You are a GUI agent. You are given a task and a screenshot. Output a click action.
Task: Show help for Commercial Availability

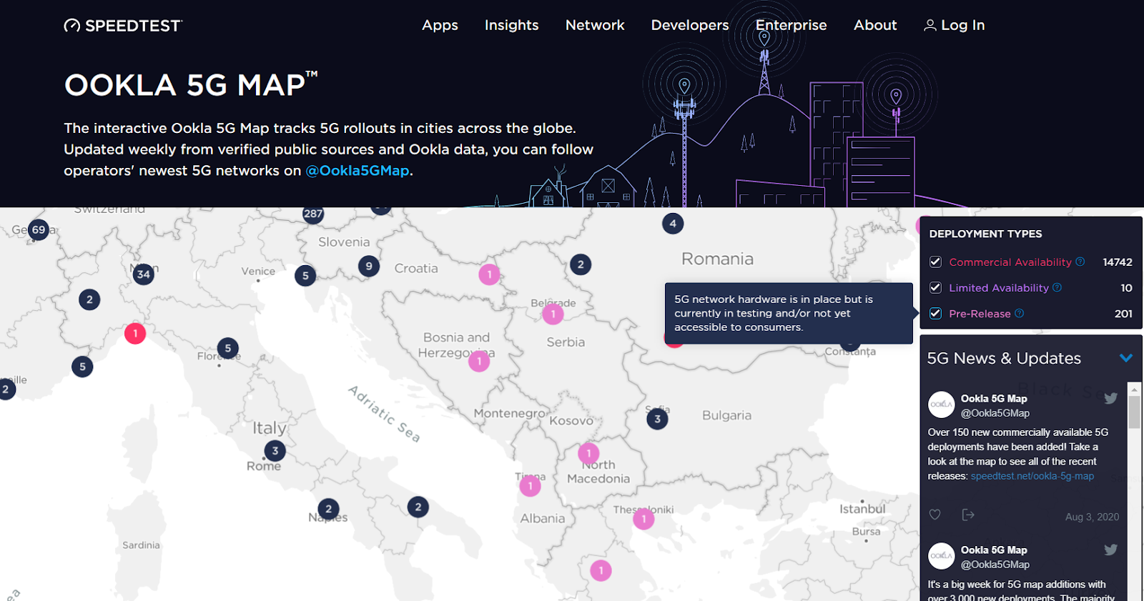1080,262
